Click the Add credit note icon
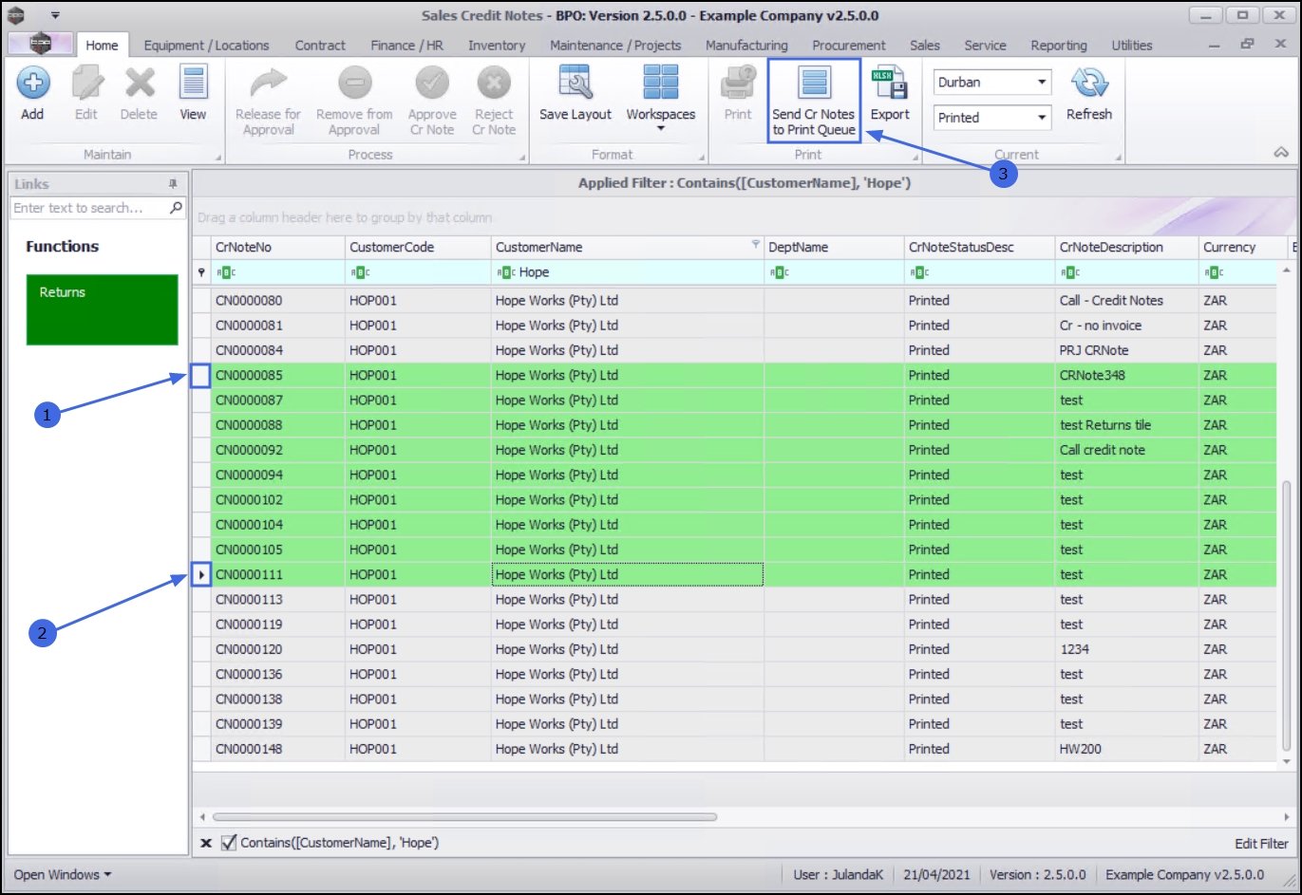 (x=32, y=84)
